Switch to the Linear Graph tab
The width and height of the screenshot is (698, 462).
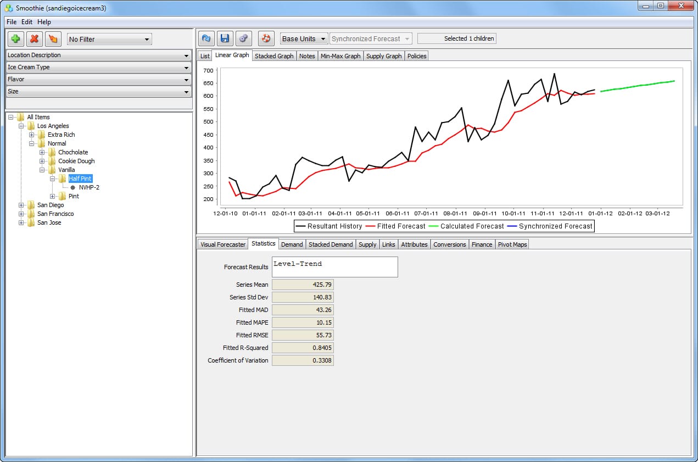(x=232, y=55)
